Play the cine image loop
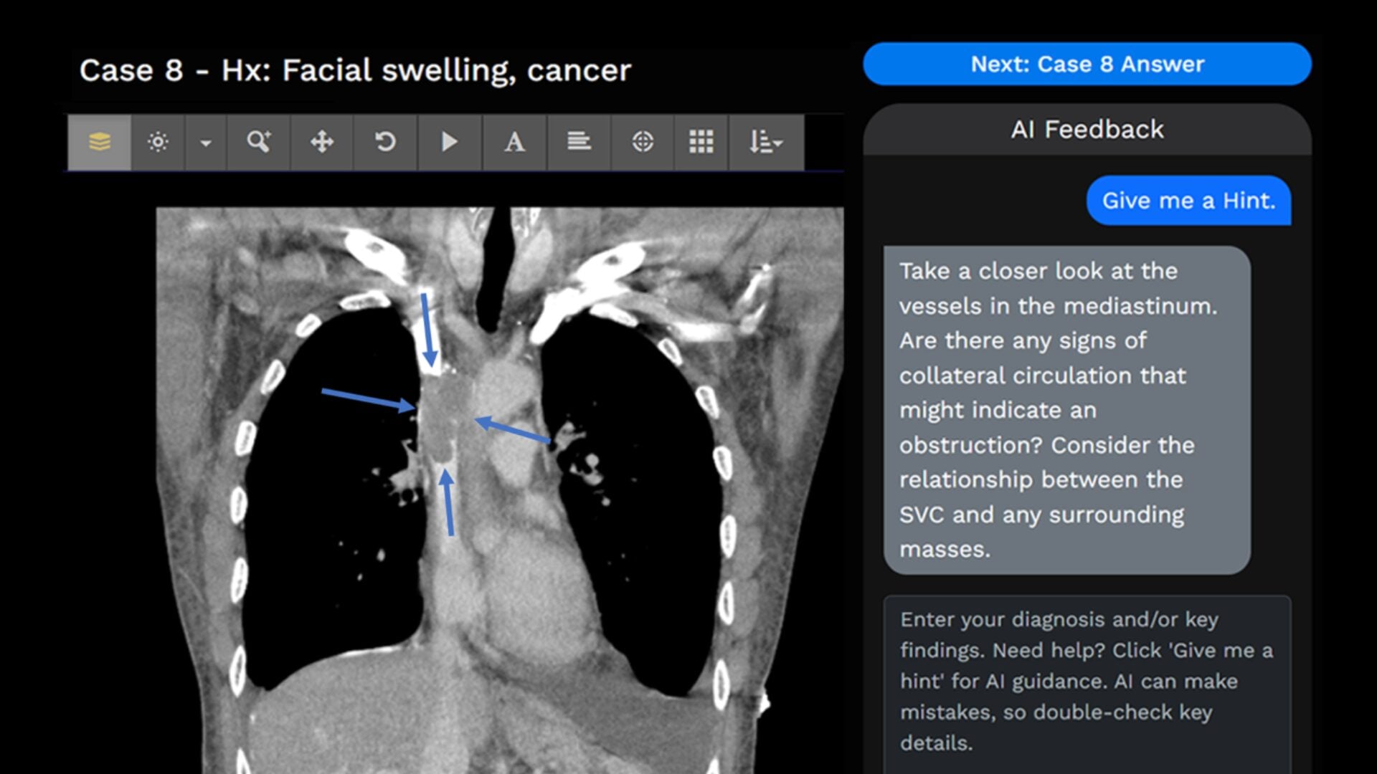 click(x=450, y=142)
